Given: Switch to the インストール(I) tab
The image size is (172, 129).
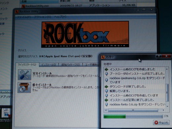Looking at the screenshot, I should pyautogui.click(x=49, y=65).
